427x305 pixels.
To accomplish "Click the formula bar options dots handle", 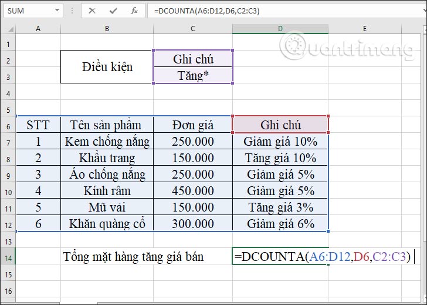I will [72, 11].
